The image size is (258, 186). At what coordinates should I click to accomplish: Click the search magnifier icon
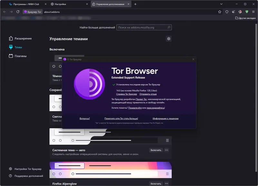[x=169, y=27]
